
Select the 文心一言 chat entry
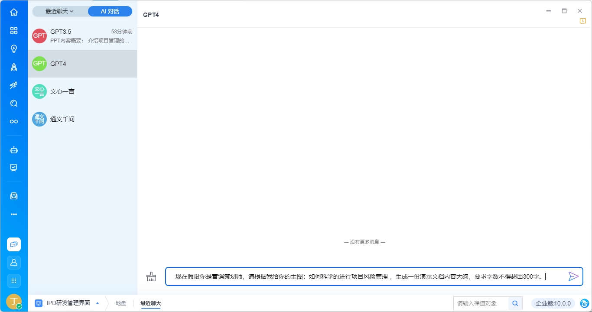pos(82,91)
